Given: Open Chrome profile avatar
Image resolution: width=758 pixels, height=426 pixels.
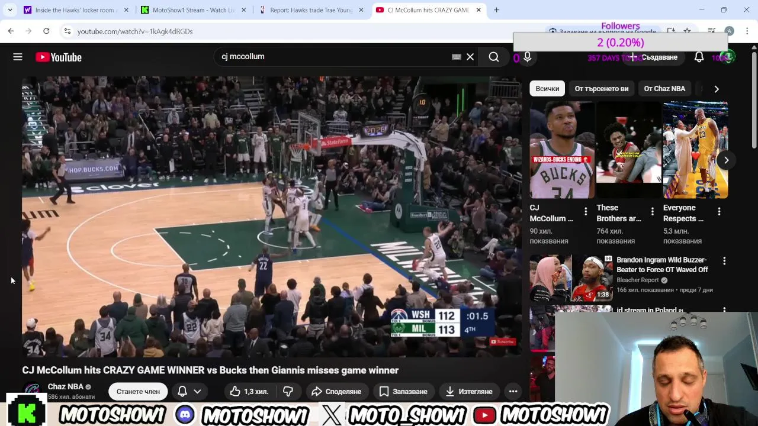Looking at the screenshot, I should pos(730,31).
